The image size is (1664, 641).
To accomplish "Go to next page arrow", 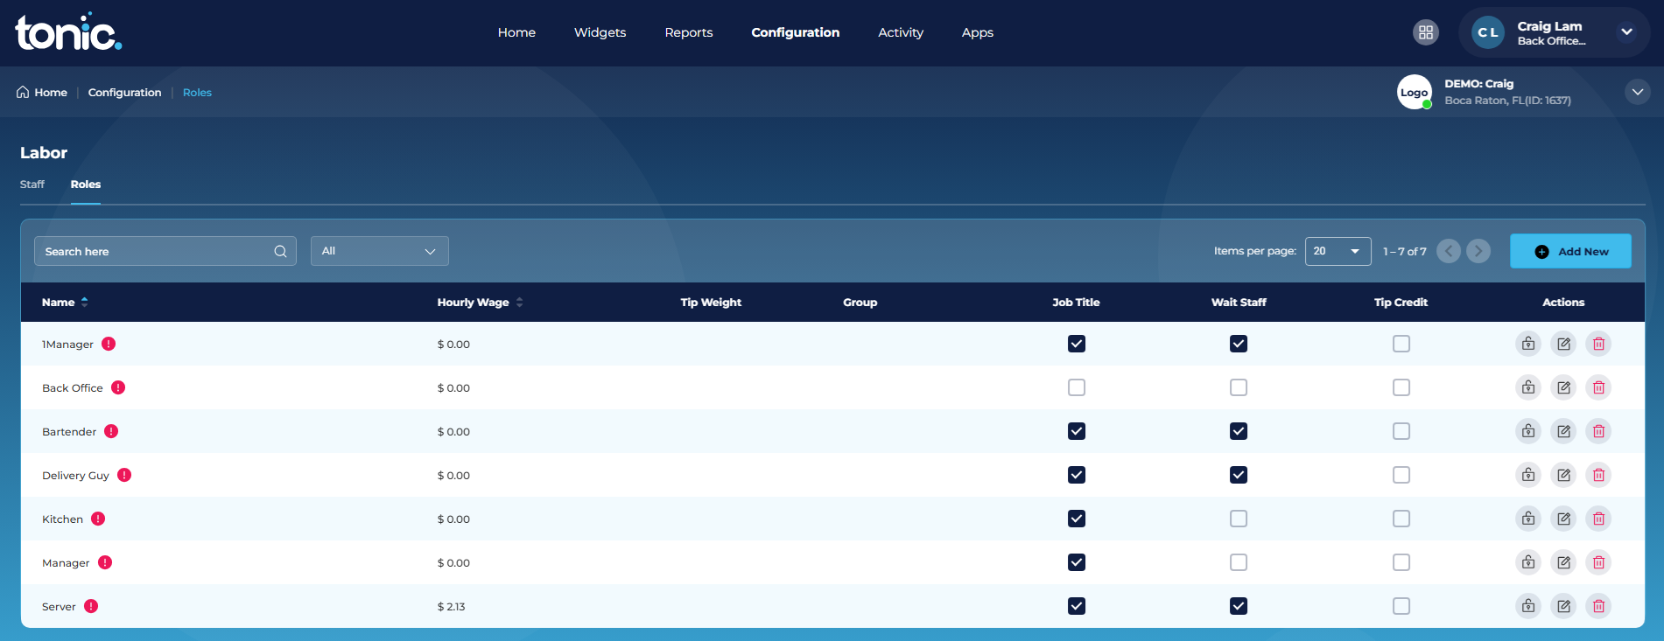I will (1478, 251).
